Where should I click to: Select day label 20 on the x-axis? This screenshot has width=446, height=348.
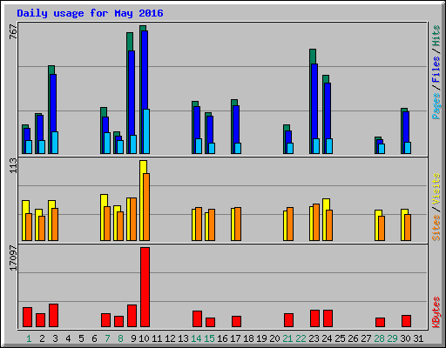[274, 338]
